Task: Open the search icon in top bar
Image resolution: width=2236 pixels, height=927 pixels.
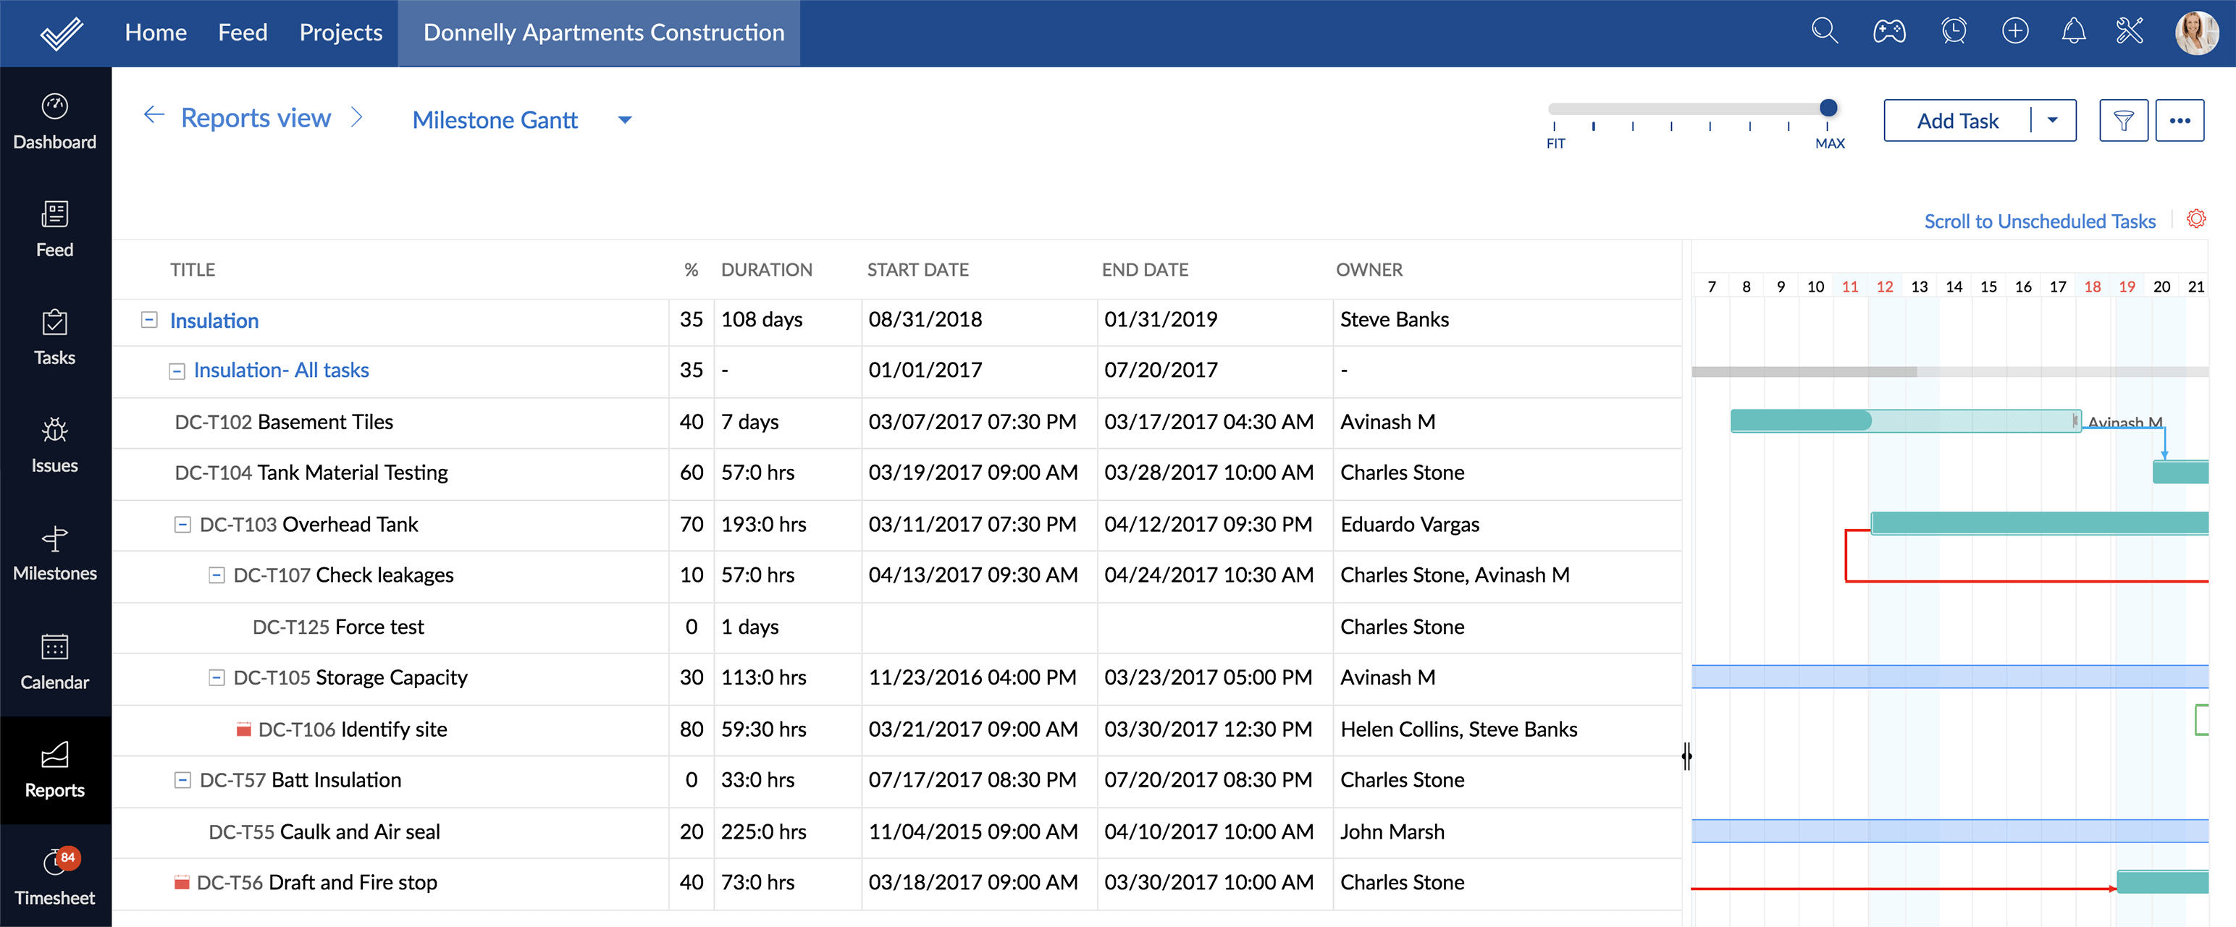Action: coord(1824,31)
